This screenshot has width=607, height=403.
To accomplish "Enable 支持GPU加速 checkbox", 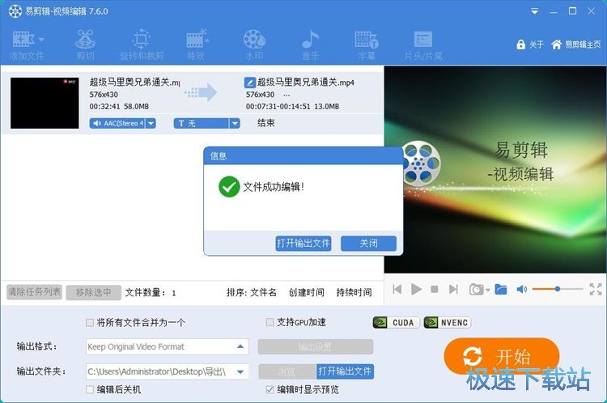I will coord(270,322).
